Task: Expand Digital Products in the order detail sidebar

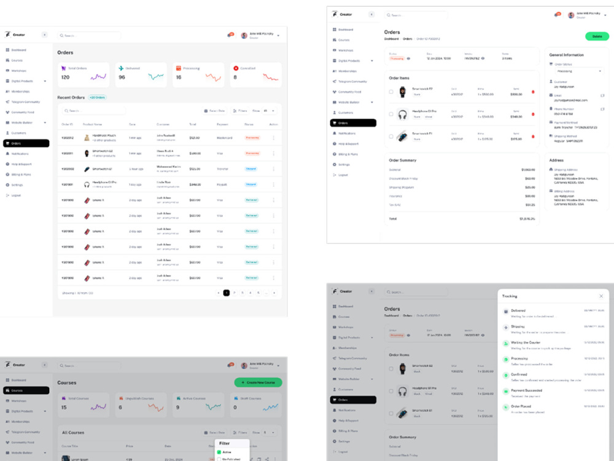Action: (372, 61)
